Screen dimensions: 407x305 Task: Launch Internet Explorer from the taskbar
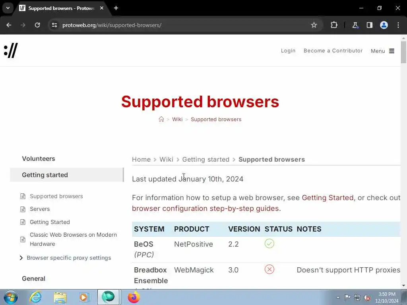coord(35,297)
